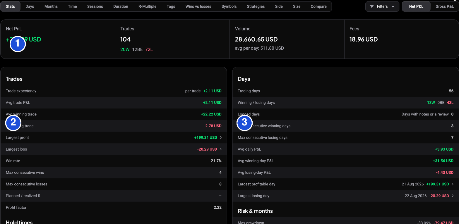The height and width of the screenshot is (224, 459).
Task: Click Max consecutive losing days value 7
Action: pos(452,137)
